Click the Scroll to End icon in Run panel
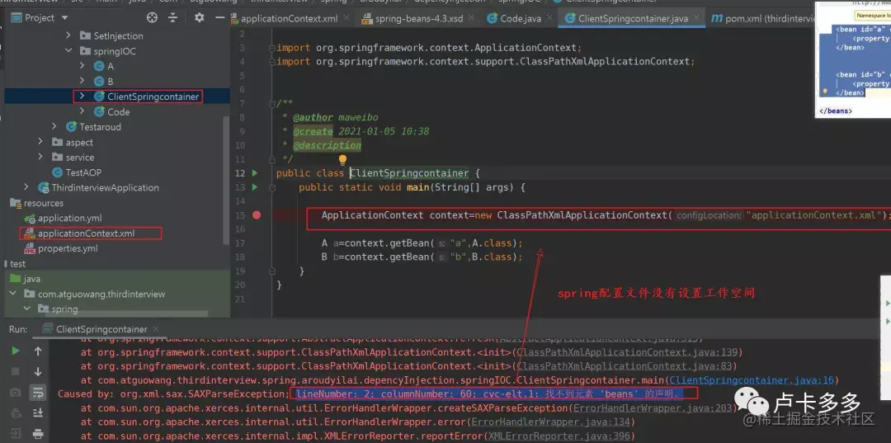The width and height of the screenshot is (891, 443). [x=38, y=413]
